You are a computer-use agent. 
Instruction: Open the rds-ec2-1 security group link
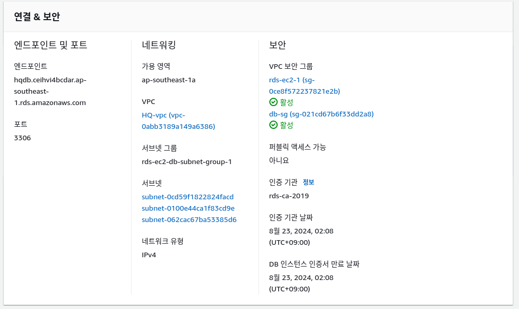tap(304, 86)
